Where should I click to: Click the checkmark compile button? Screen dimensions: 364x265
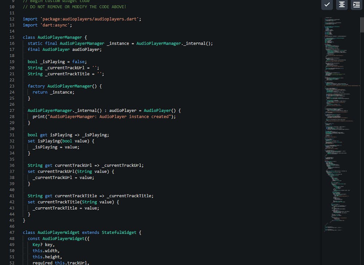(327, 4)
